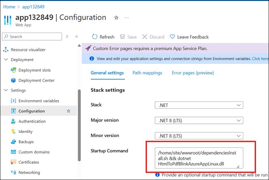This screenshot has width=269, height=180.
Task: Open the Minor version dropdown
Action: [x=199, y=136]
